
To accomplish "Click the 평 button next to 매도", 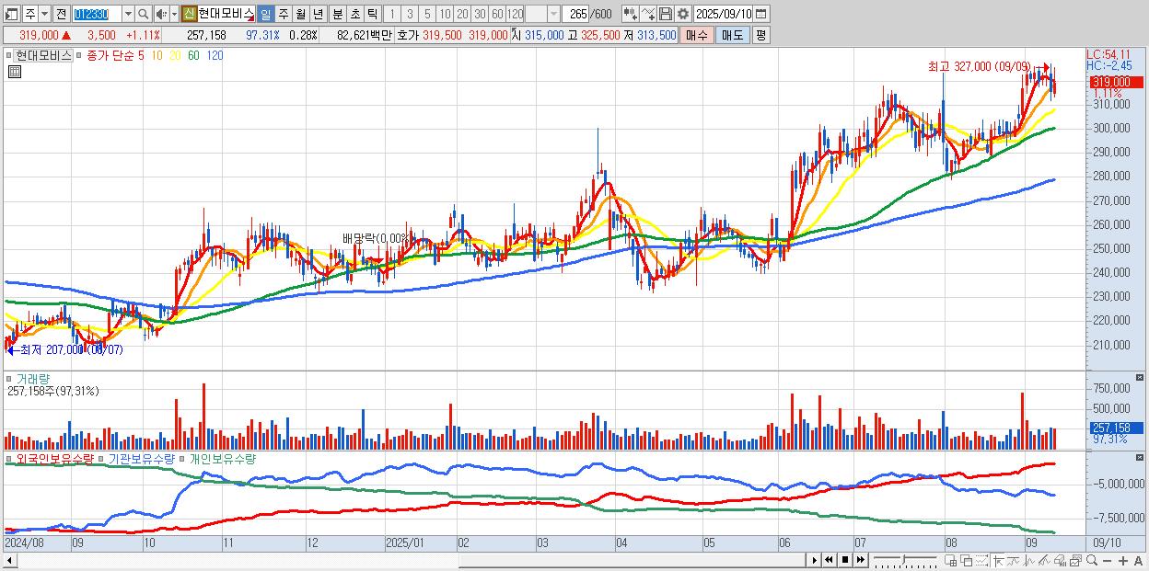I will click(760, 35).
